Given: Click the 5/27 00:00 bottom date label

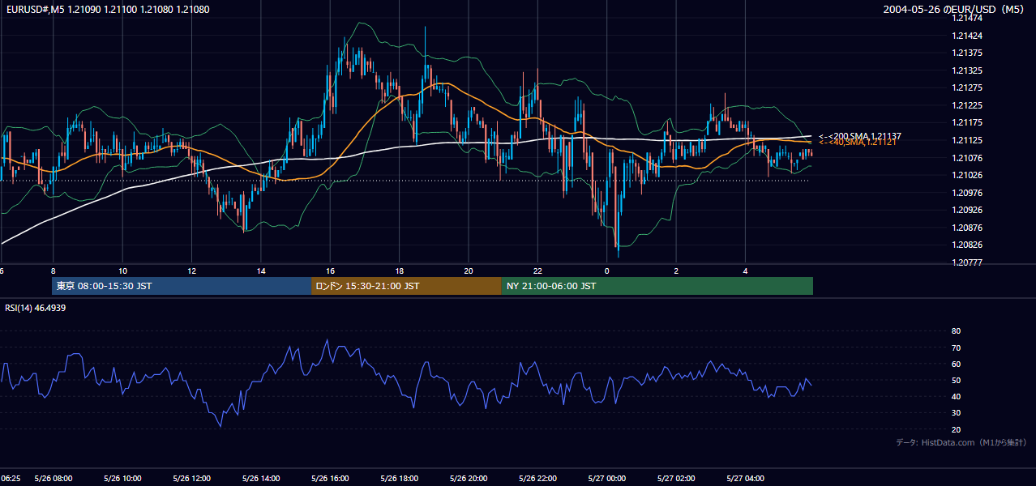Looking at the screenshot, I should click(607, 478).
